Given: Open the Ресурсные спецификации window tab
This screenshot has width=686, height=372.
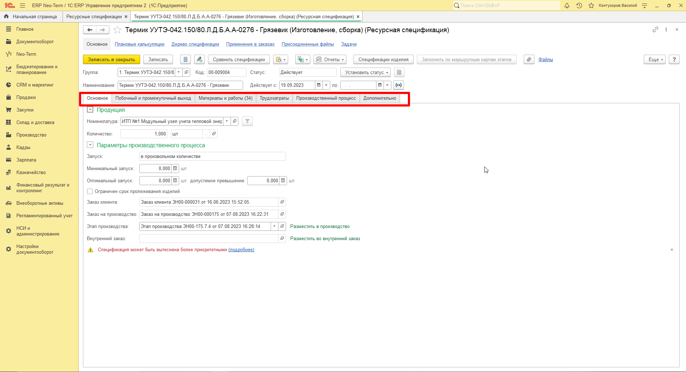Looking at the screenshot, I should (x=94, y=17).
